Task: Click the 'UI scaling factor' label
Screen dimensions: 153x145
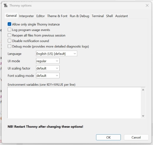Action: (x=19, y=68)
